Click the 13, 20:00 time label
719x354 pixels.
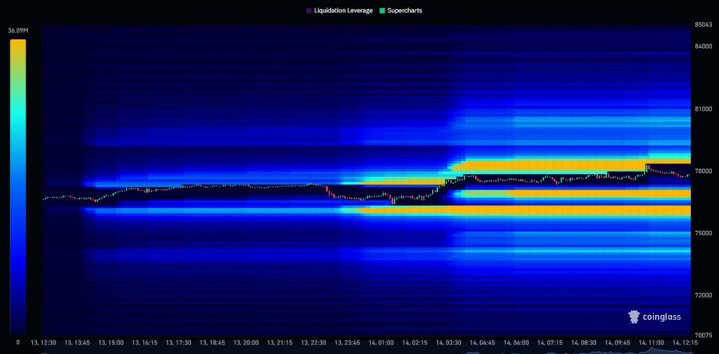[x=246, y=343]
